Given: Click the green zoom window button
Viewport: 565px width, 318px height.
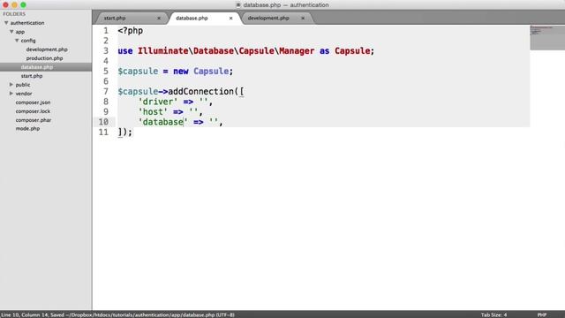Looking at the screenshot, I should 23,5.
